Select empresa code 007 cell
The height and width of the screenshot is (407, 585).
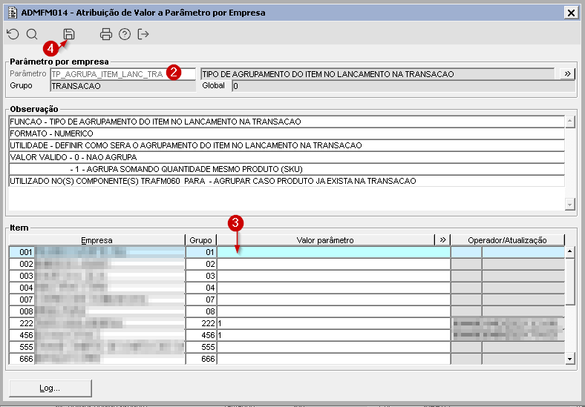pos(22,300)
